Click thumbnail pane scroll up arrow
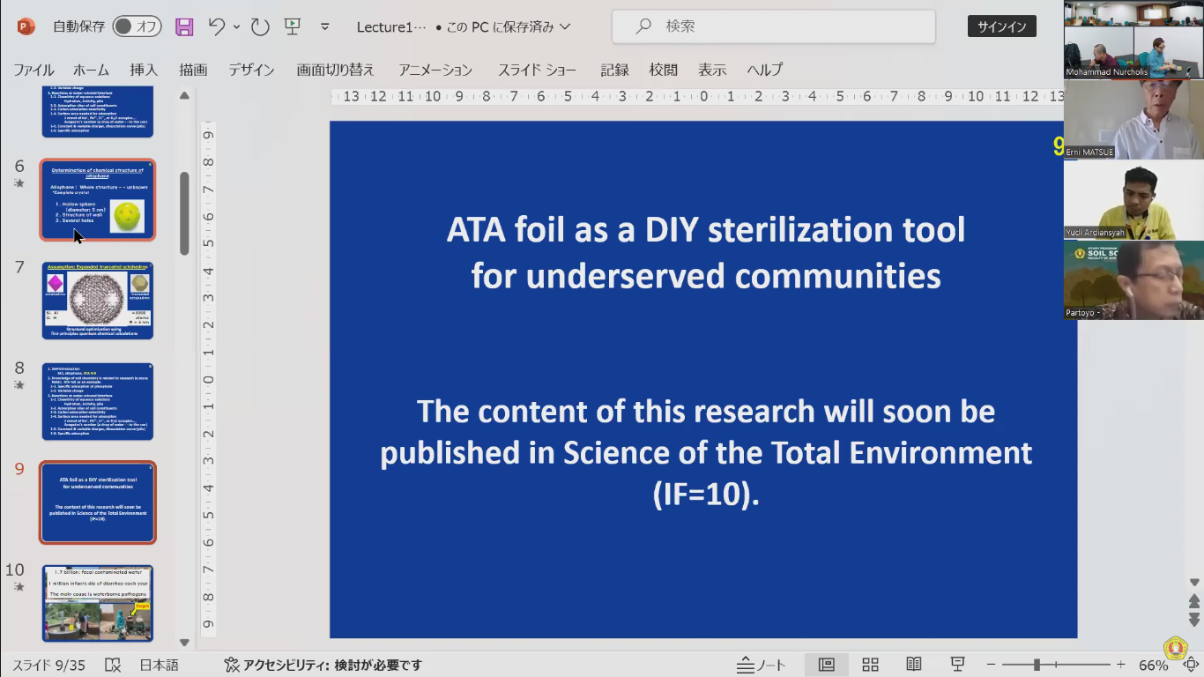Image resolution: width=1204 pixels, height=677 pixels. point(184,96)
